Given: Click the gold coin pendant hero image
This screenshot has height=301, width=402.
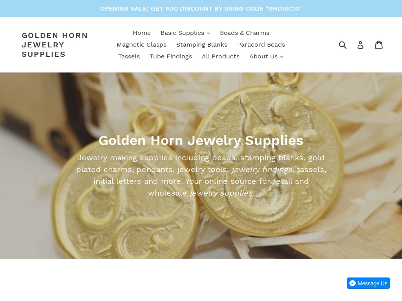Looking at the screenshot, I should 201,165.
